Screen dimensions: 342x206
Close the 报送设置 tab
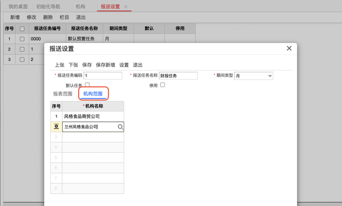tap(125, 7)
